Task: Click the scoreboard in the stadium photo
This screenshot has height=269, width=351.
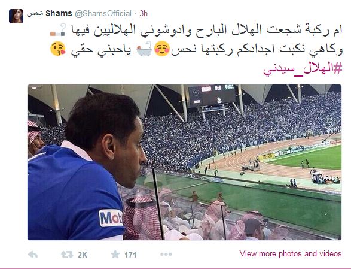Action: (x=212, y=96)
